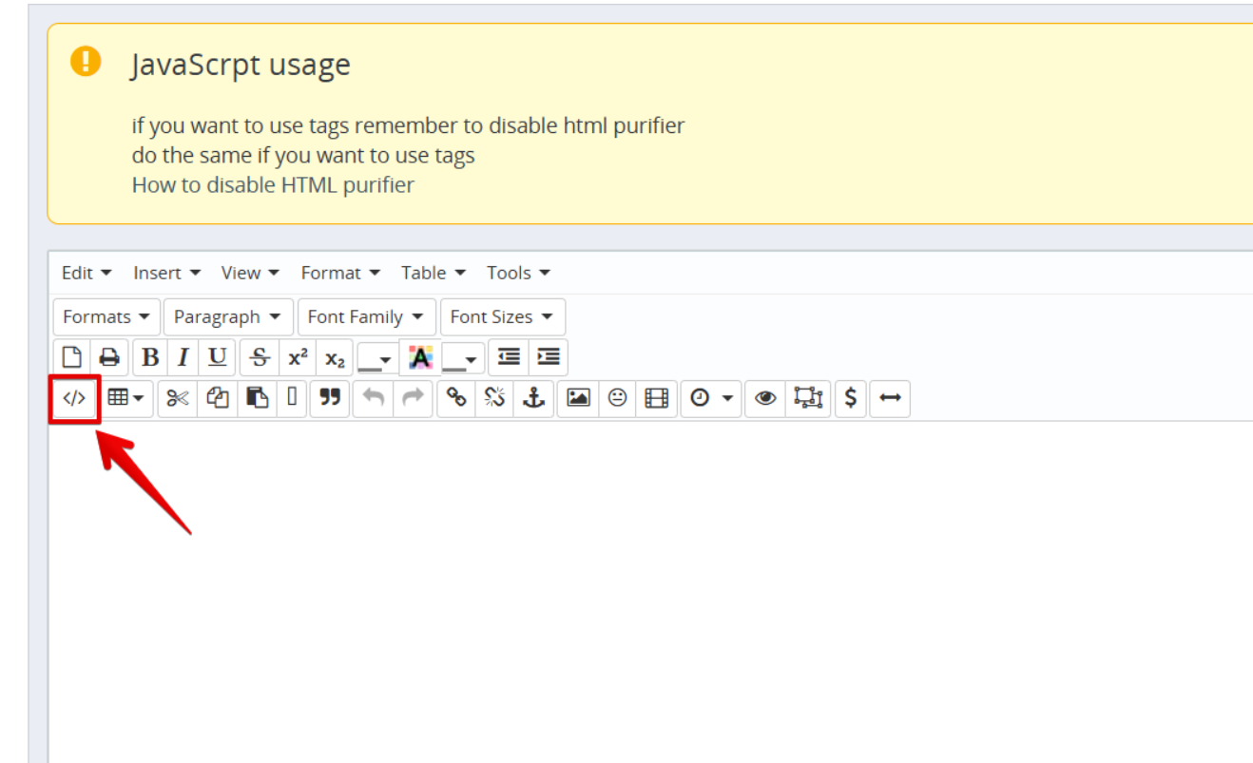The height and width of the screenshot is (763, 1253).
Task: Expand the date/time dropdown arrow
Action: (x=727, y=398)
